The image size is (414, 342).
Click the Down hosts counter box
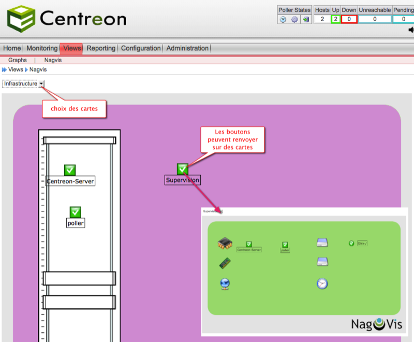point(349,19)
